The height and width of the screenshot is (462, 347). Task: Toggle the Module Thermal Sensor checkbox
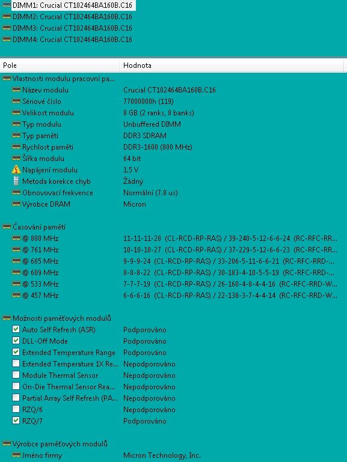coord(16,375)
